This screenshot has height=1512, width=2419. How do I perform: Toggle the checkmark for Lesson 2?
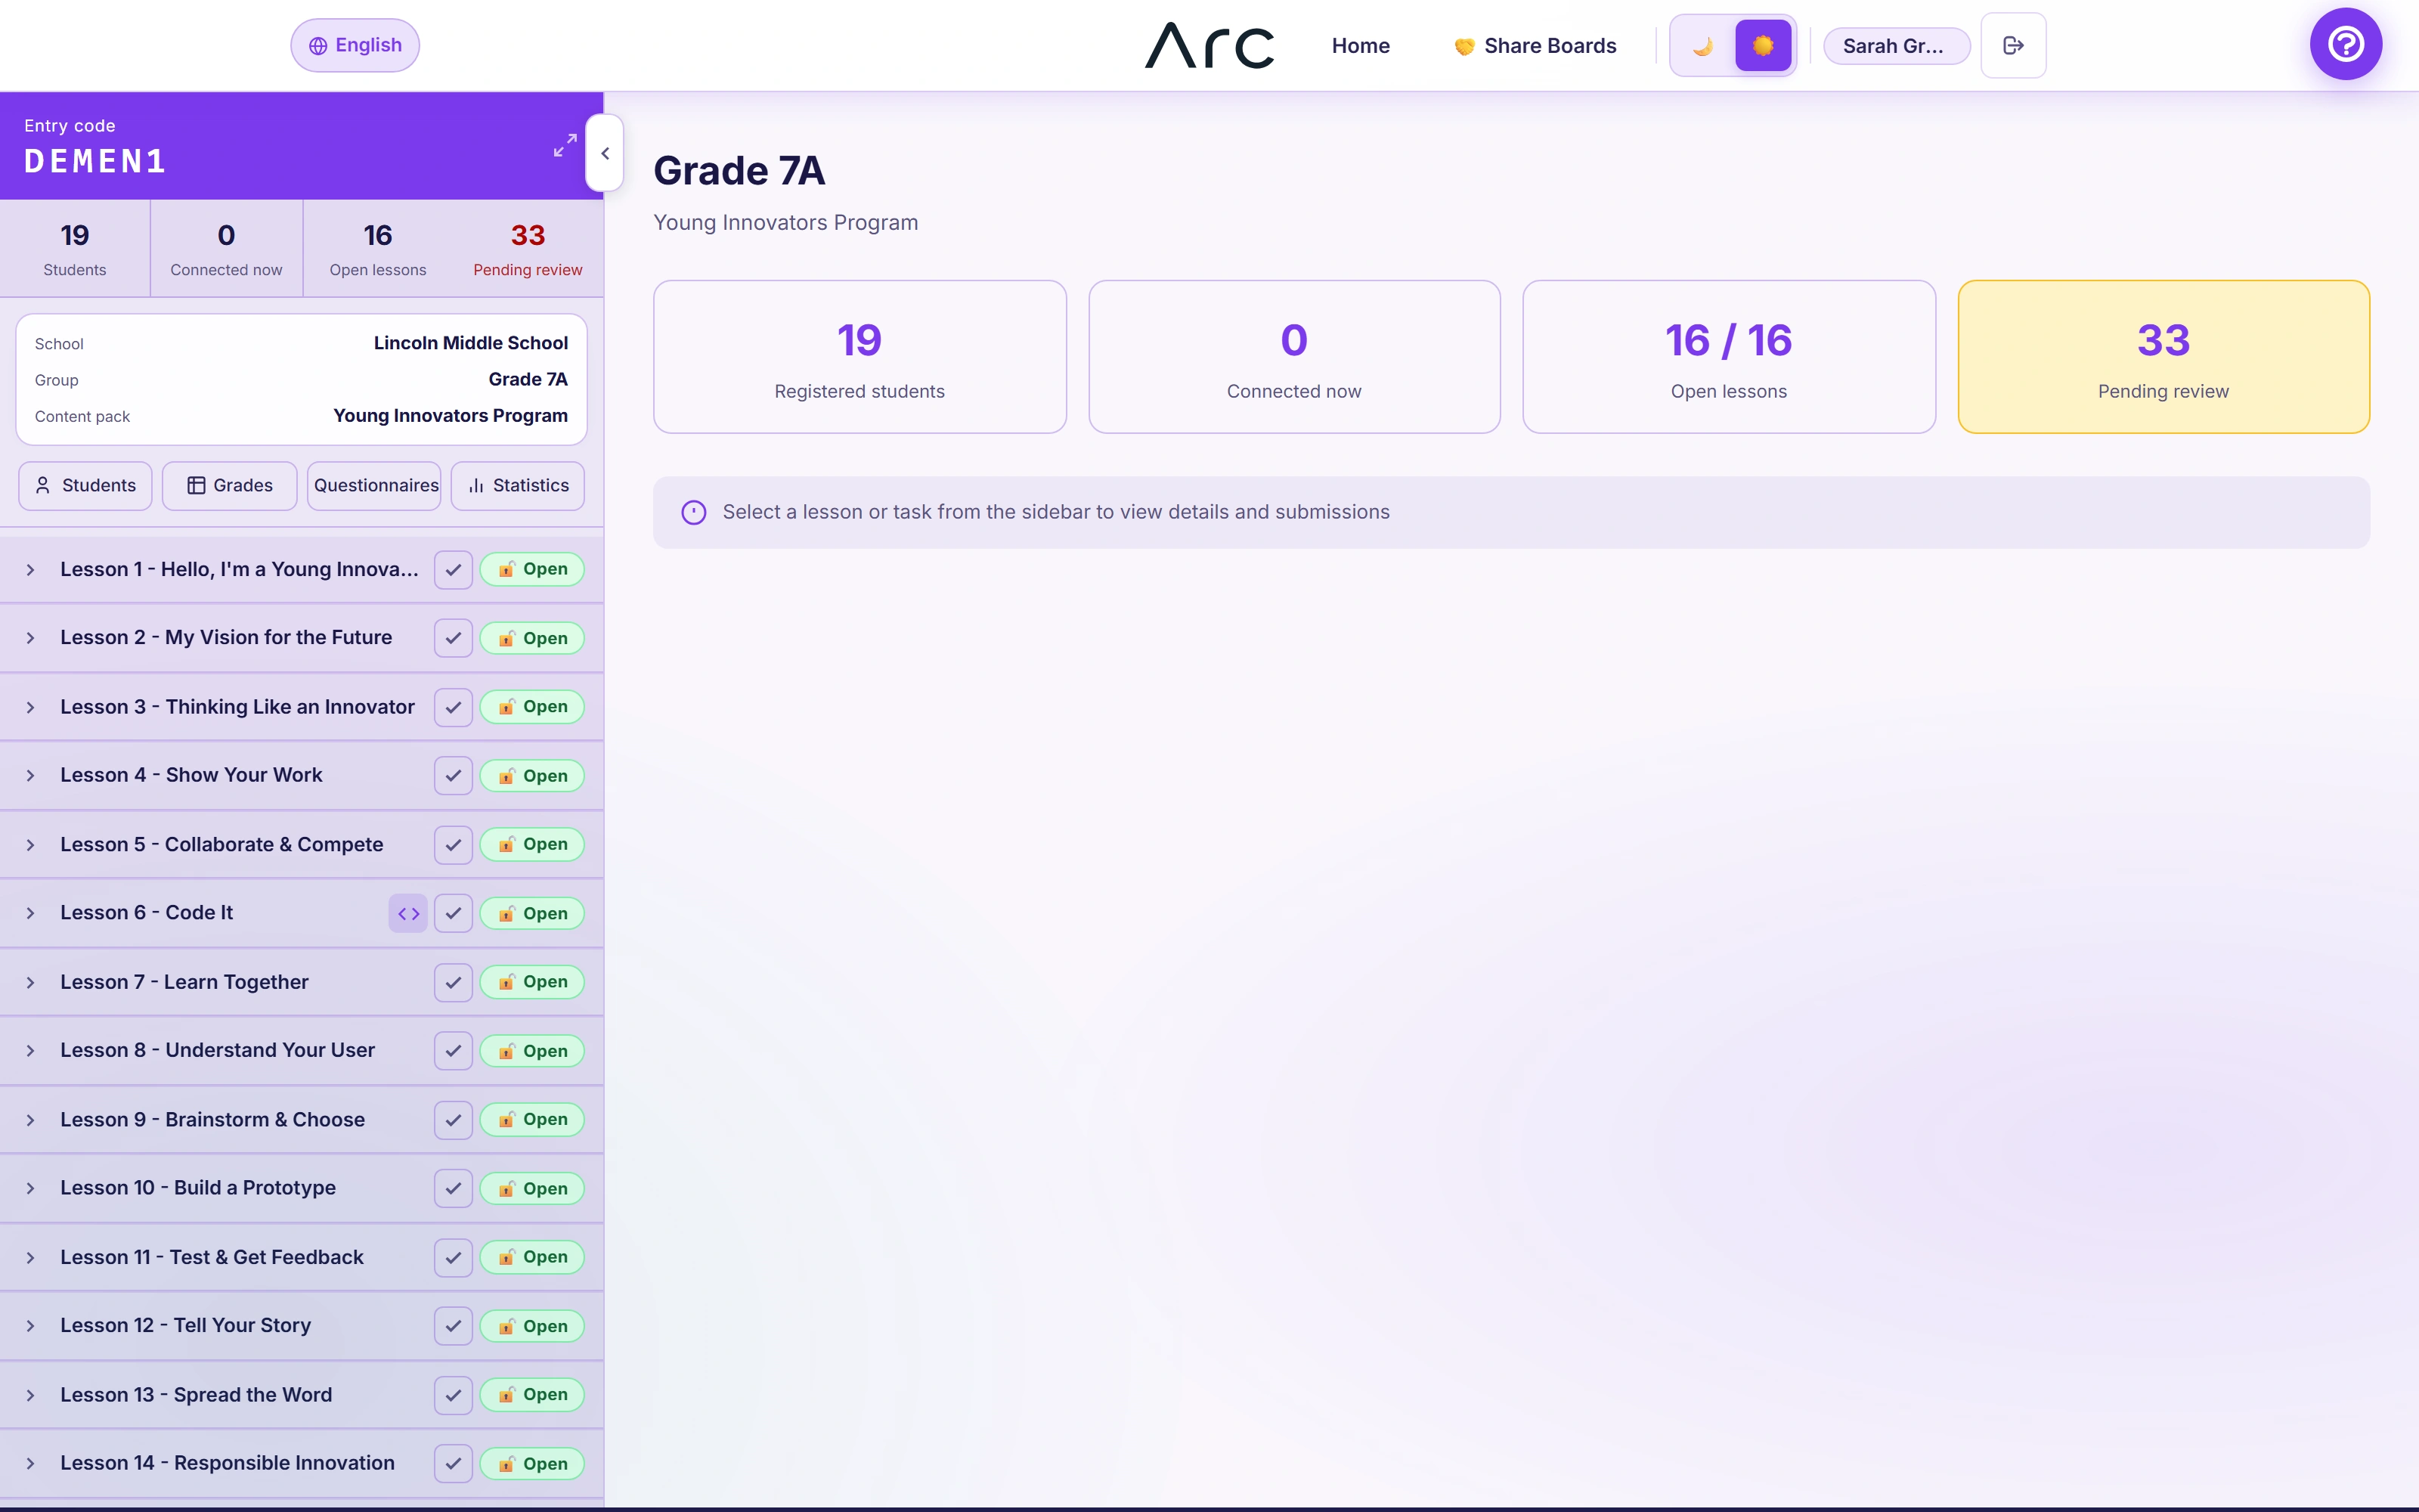coord(453,638)
